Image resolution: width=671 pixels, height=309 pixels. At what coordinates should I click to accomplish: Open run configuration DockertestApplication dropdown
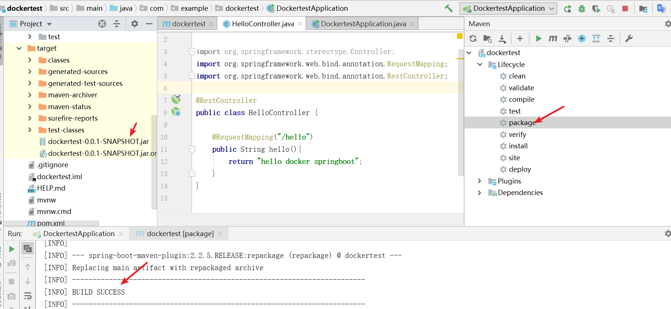click(x=508, y=9)
